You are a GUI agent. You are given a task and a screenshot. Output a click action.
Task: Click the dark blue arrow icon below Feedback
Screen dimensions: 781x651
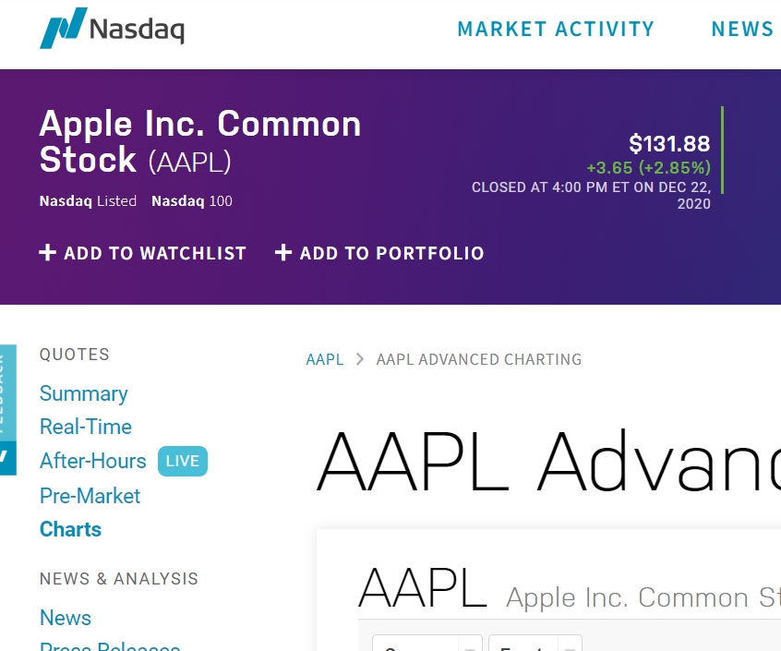(8, 458)
